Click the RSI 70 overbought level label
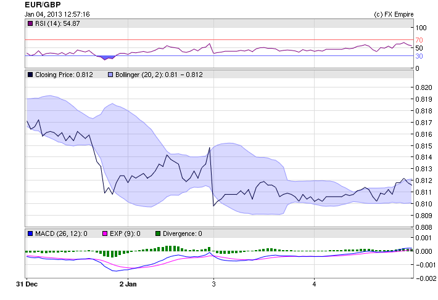Viewport: 438px width, 300px height. pos(419,40)
